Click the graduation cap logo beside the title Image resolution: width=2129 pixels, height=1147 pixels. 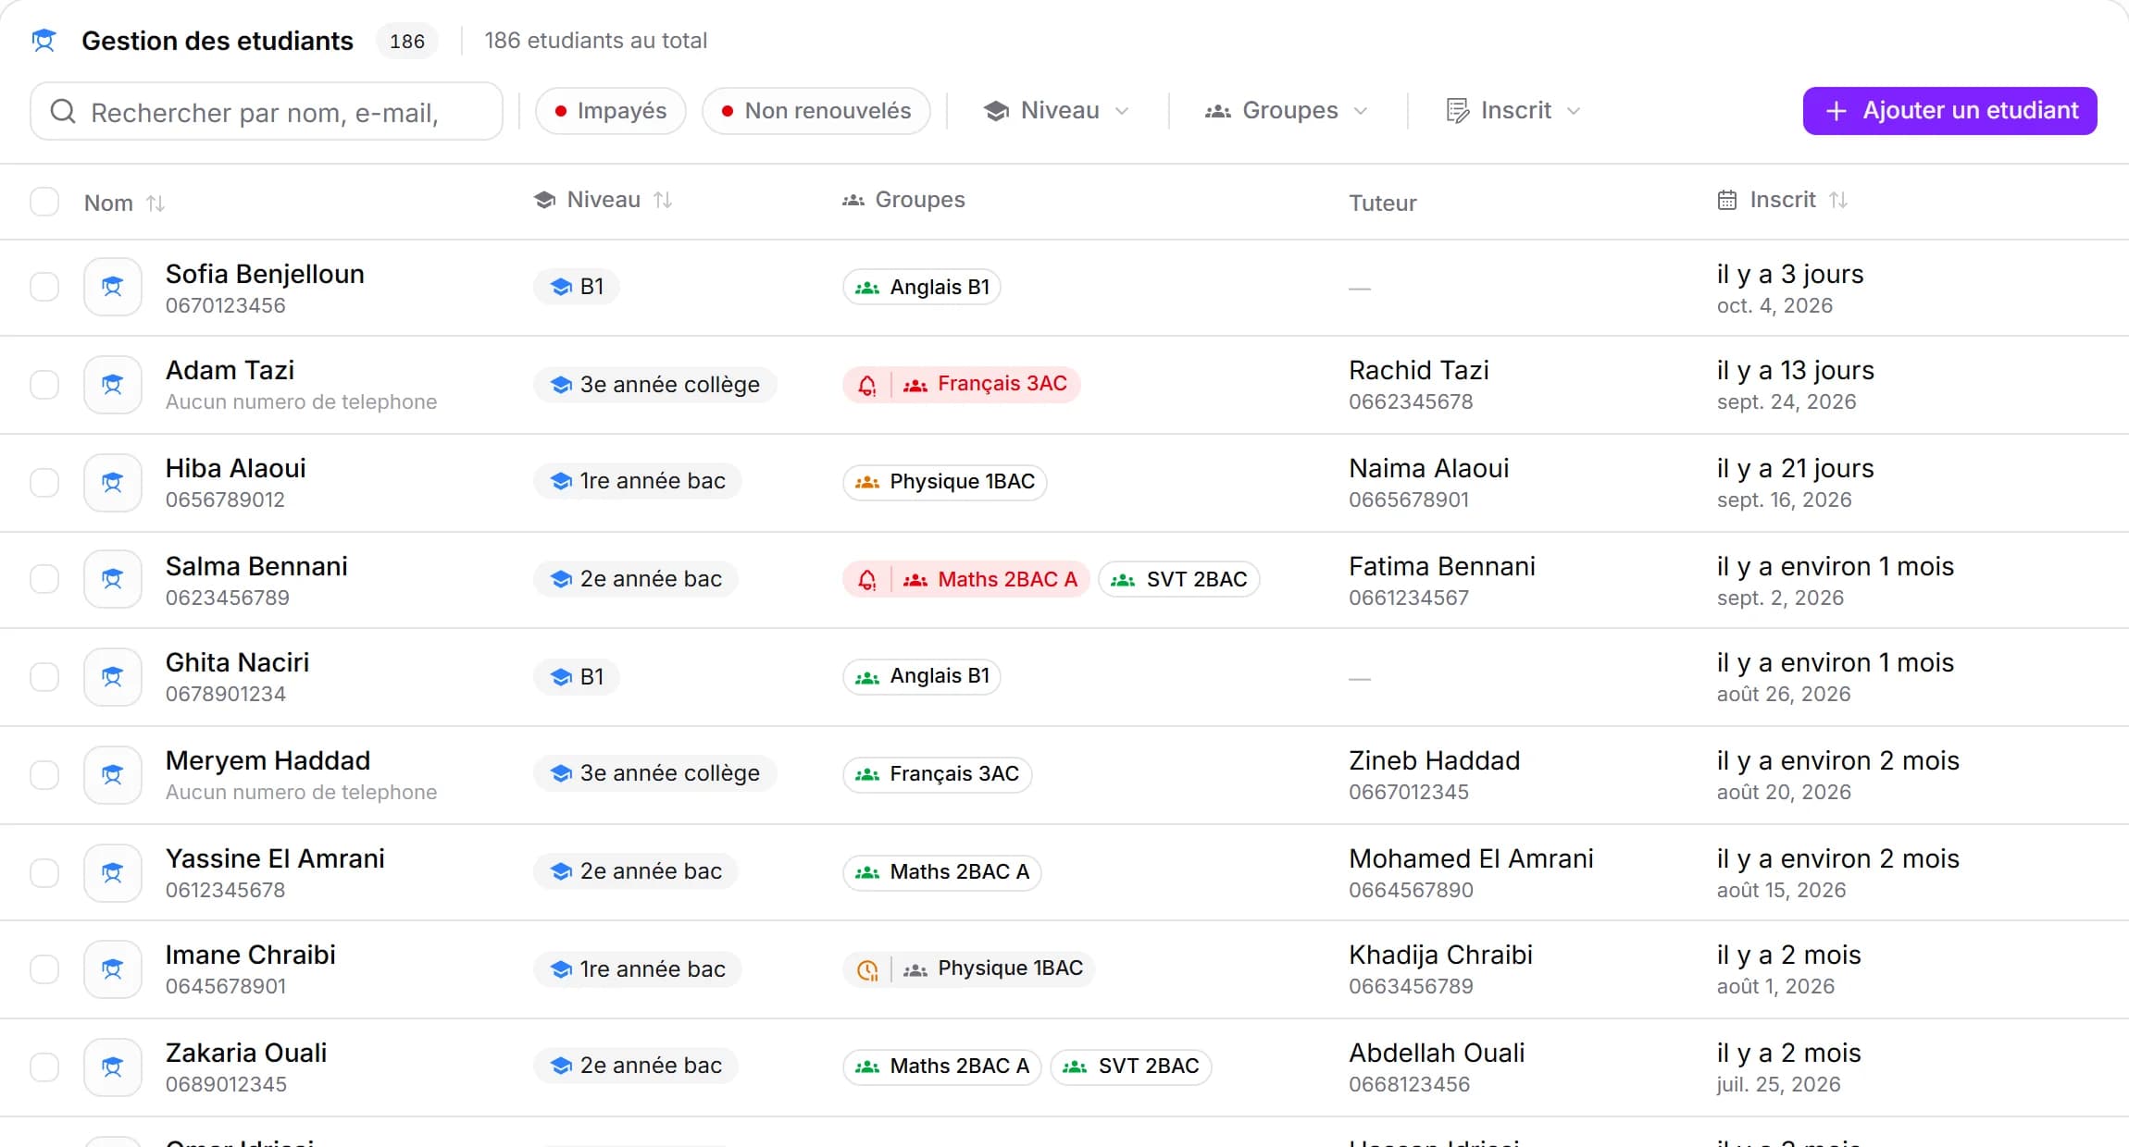pyautogui.click(x=44, y=41)
